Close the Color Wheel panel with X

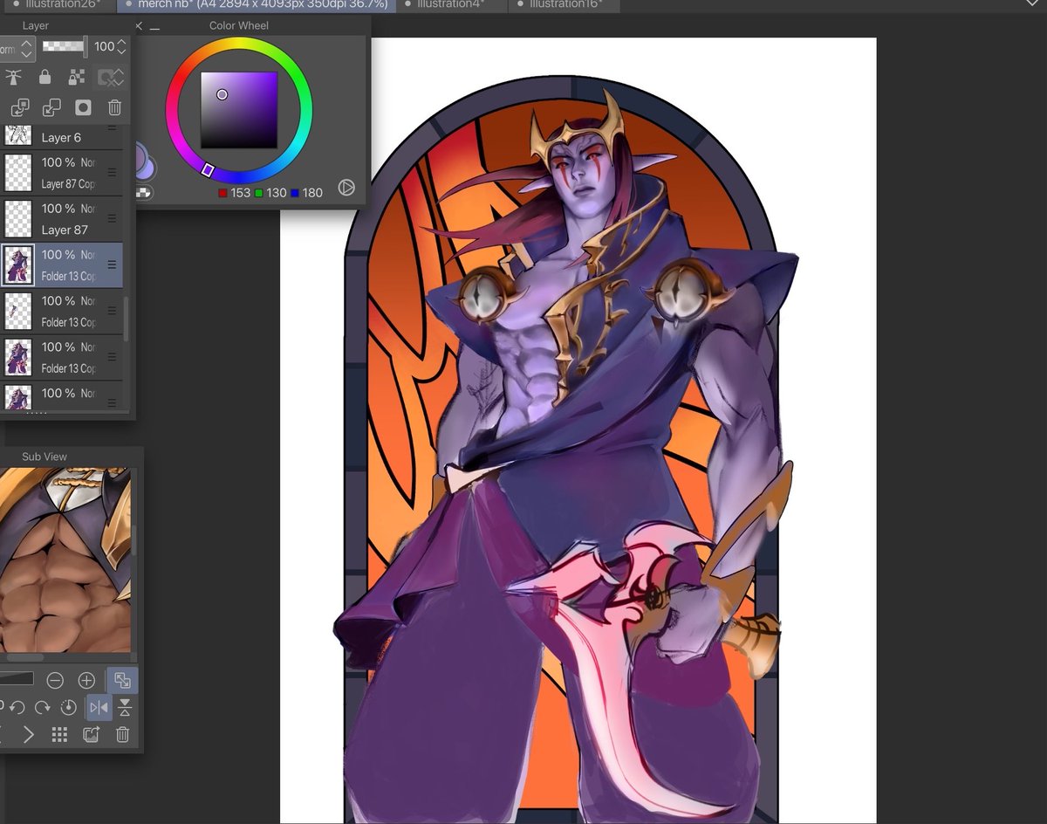pyautogui.click(x=139, y=26)
